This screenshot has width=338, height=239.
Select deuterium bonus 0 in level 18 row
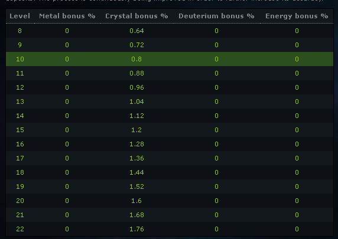[x=216, y=172]
